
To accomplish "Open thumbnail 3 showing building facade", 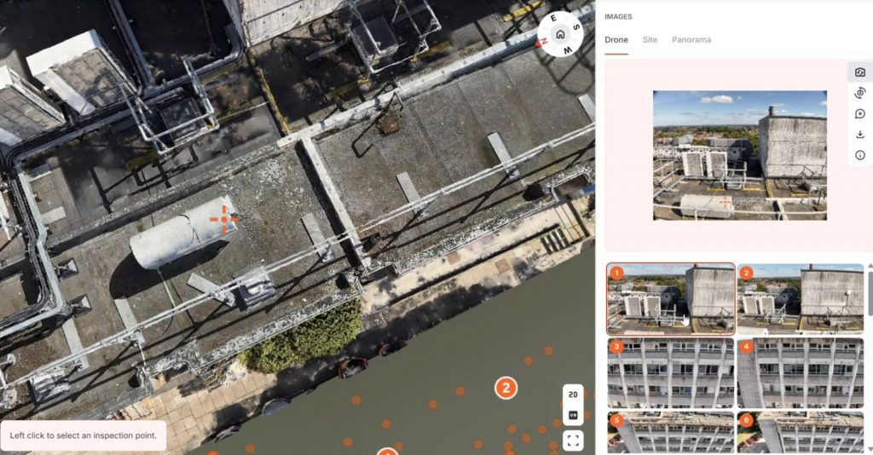I will [670, 373].
